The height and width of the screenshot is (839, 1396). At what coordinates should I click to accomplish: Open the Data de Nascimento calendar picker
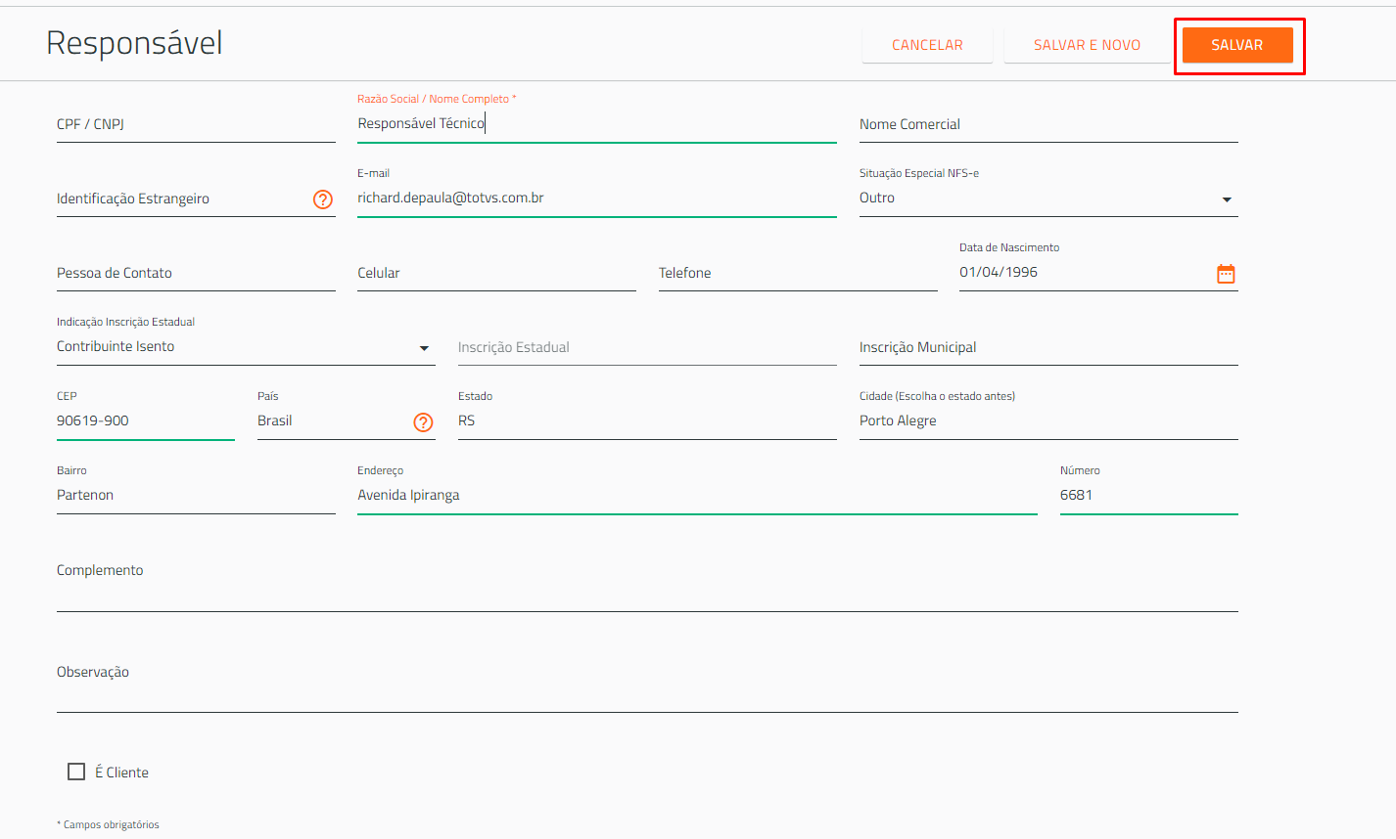(x=1226, y=274)
